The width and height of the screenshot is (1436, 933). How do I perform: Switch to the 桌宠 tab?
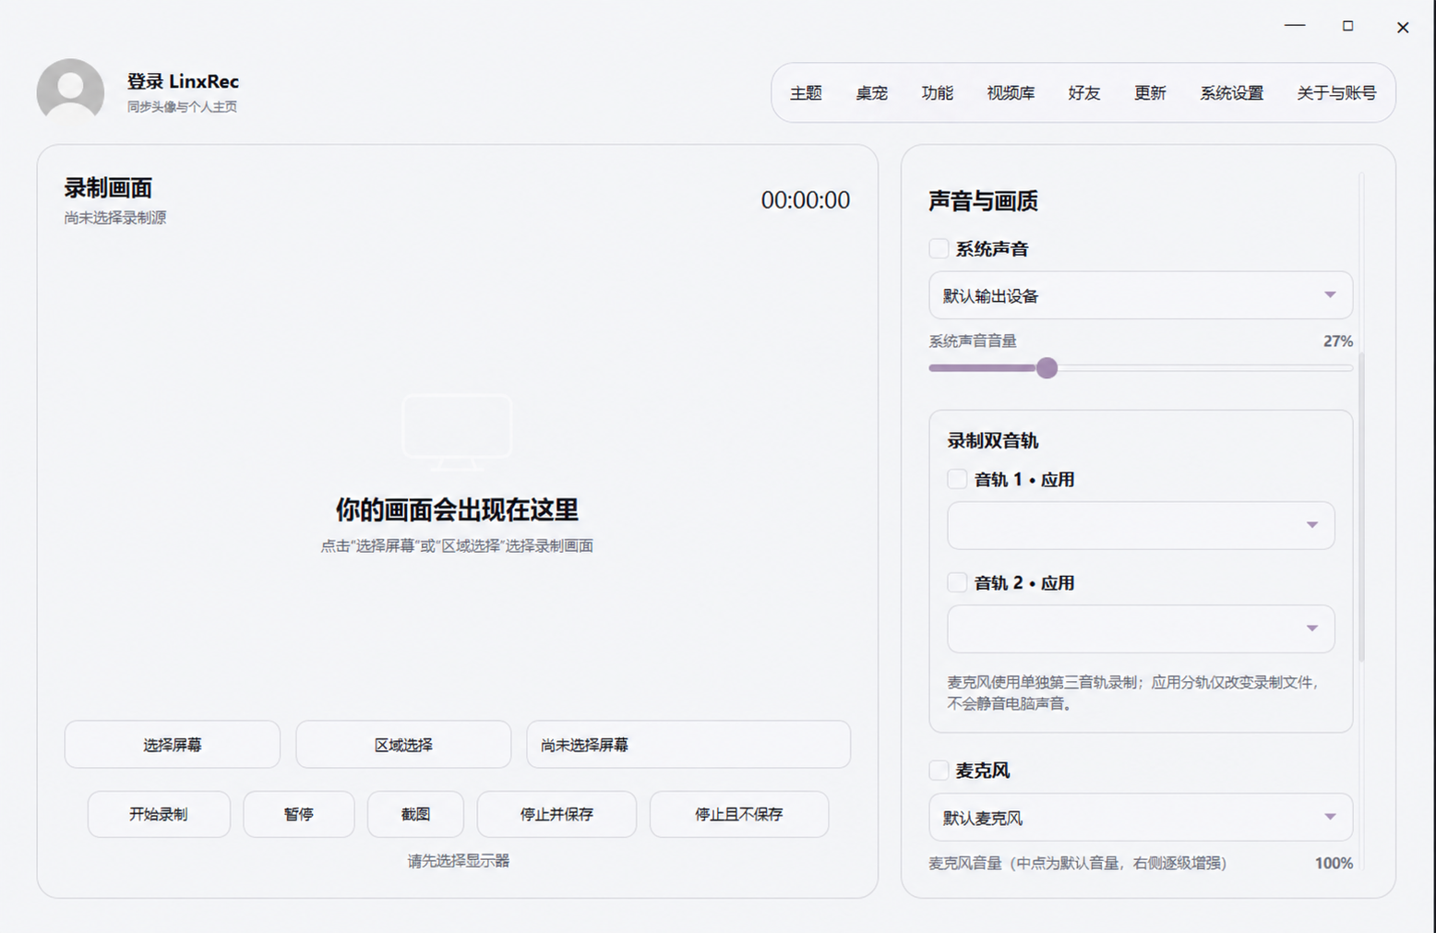(x=871, y=93)
